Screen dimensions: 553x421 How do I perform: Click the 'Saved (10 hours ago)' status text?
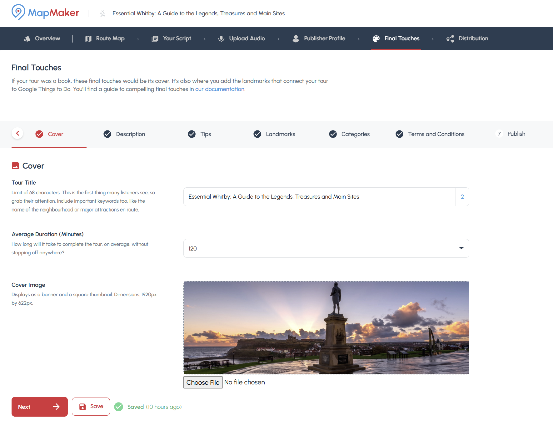[x=155, y=407]
